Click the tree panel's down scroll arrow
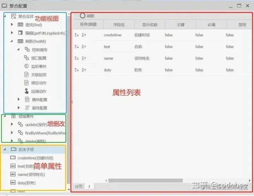The width and height of the screenshot is (254, 196). (69, 190)
